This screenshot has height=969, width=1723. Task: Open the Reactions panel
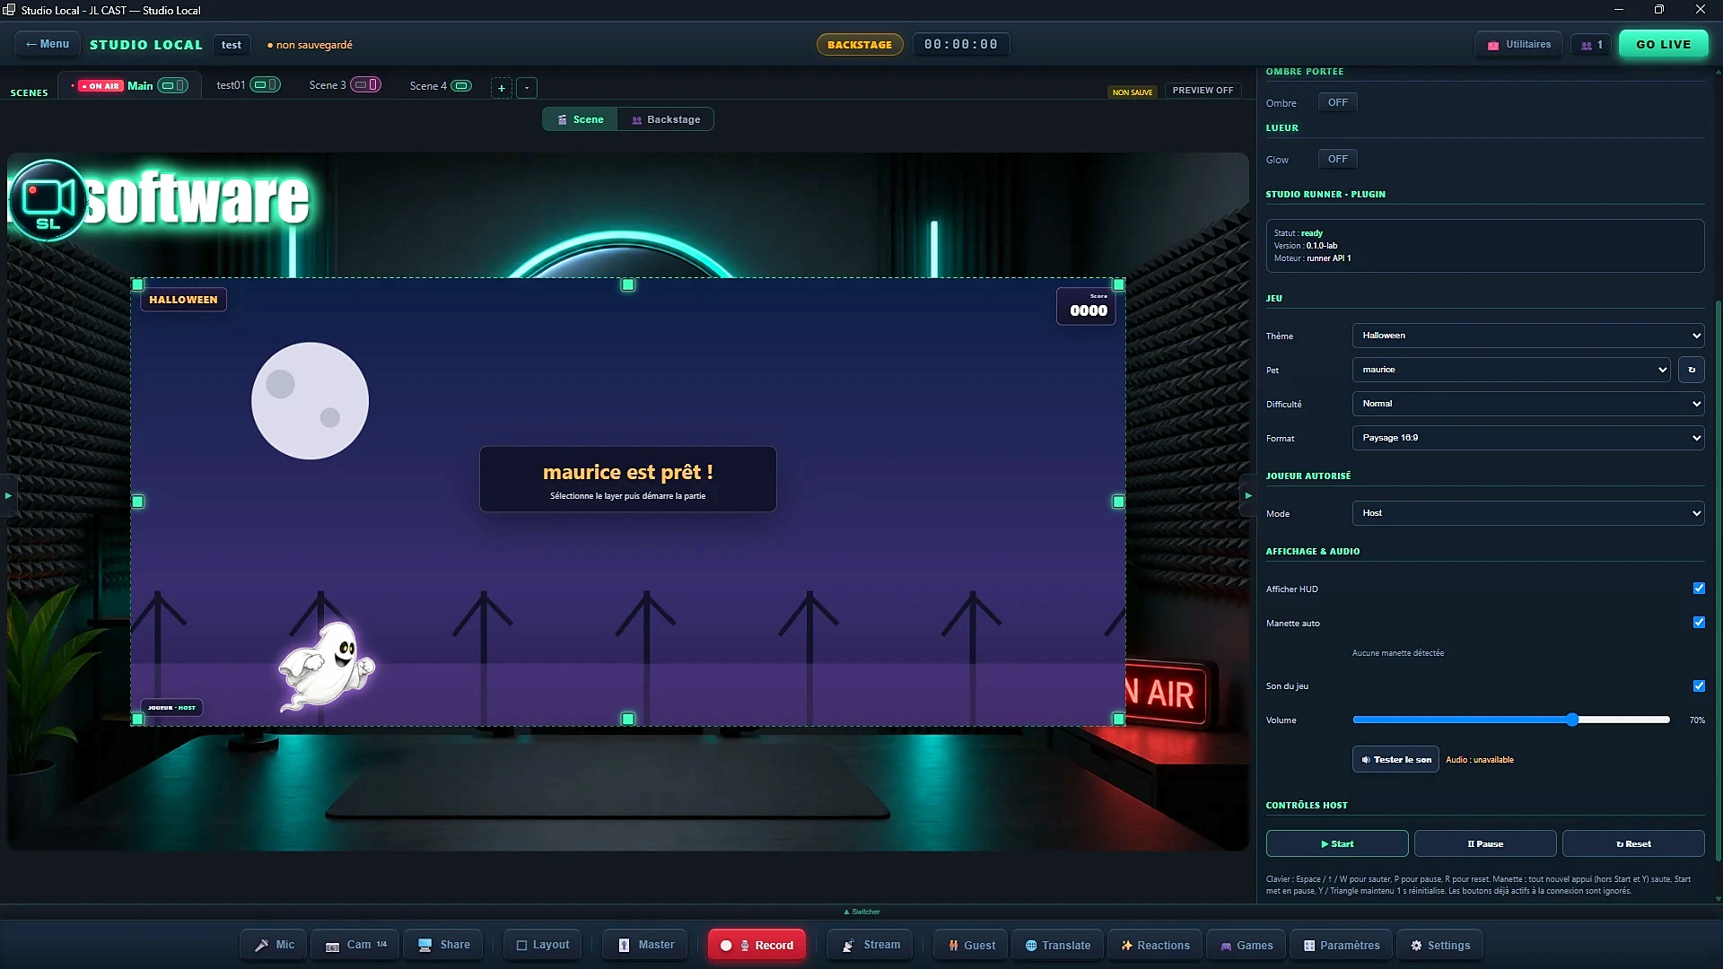[x=1155, y=945]
